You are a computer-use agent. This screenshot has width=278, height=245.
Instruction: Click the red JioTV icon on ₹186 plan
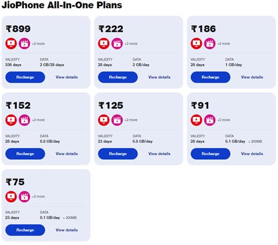196,43
